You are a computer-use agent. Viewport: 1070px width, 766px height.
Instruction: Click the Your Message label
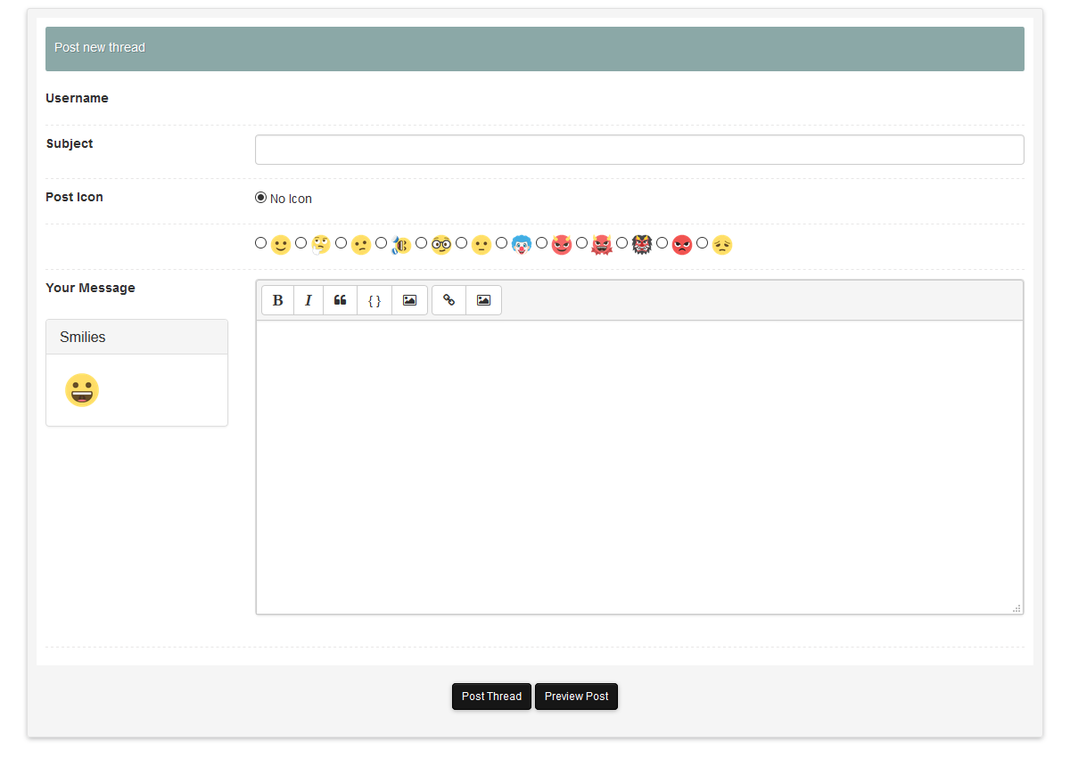(x=90, y=288)
